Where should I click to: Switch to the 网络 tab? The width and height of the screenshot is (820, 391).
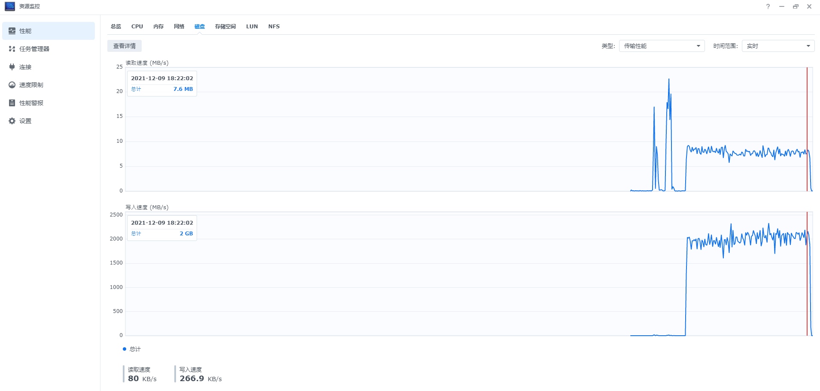(x=179, y=27)
